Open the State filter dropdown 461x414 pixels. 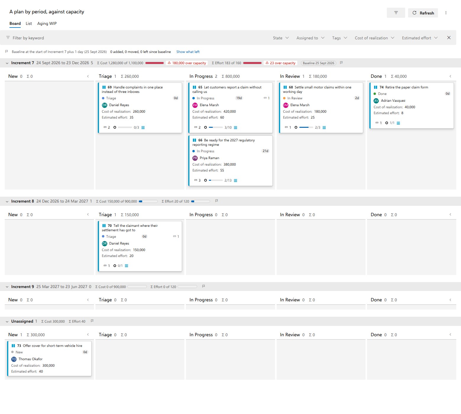(281, 38)
